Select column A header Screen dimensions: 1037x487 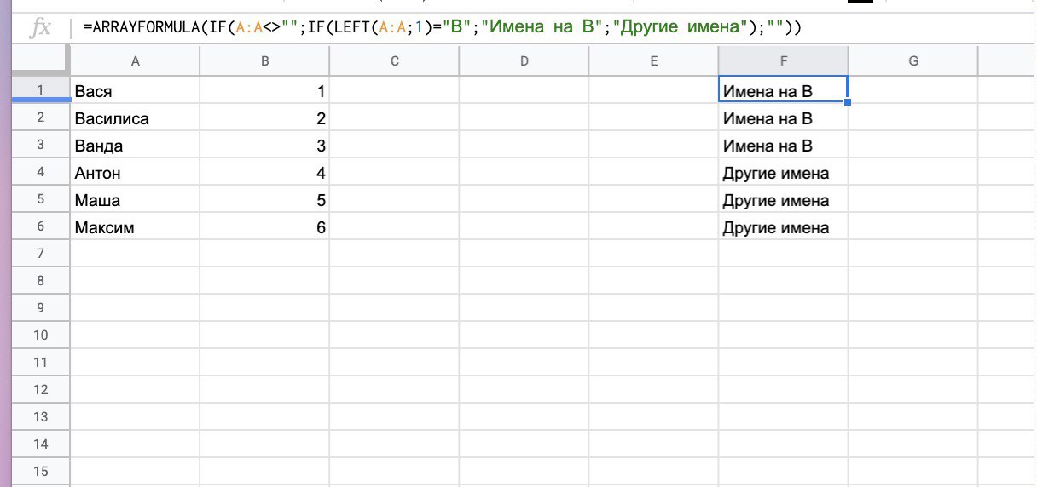135,61
